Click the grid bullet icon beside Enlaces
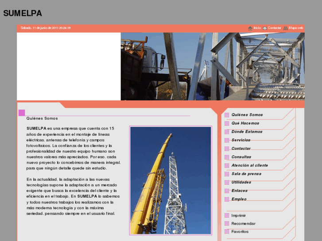The image size is (322, 241). [x=227, y=191]
